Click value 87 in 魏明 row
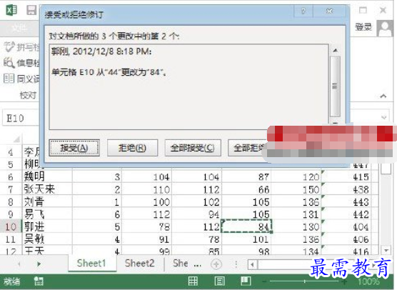The height and width of the screenshot is (290, 397). tap(246, 177)
